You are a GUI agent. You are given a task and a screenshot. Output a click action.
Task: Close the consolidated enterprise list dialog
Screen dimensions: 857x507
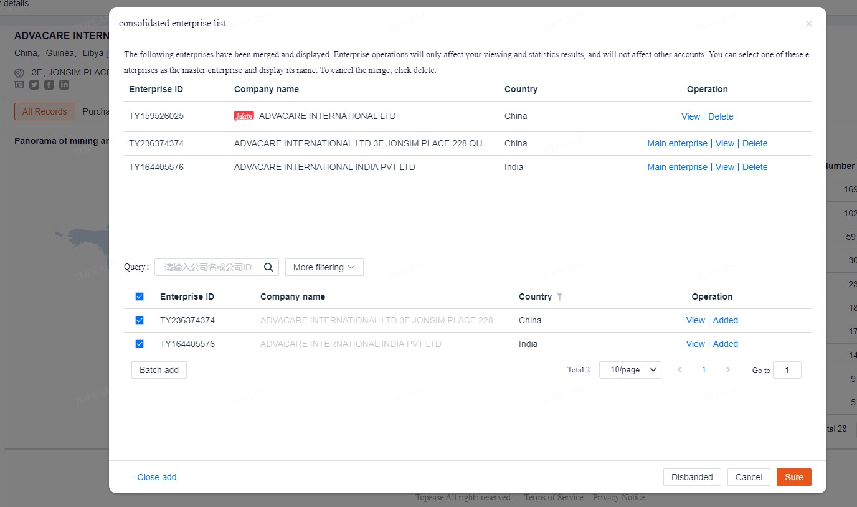[808, 24]
